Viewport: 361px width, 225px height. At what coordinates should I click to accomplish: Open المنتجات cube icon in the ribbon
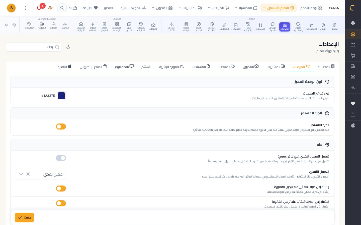153,27
